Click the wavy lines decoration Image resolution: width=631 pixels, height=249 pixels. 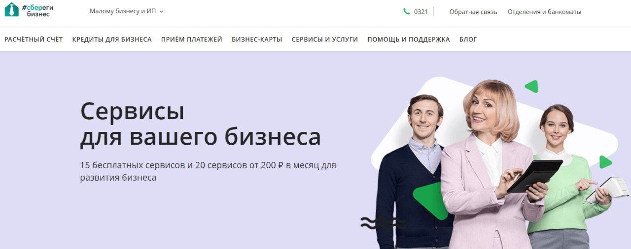(x=383, y=223)
